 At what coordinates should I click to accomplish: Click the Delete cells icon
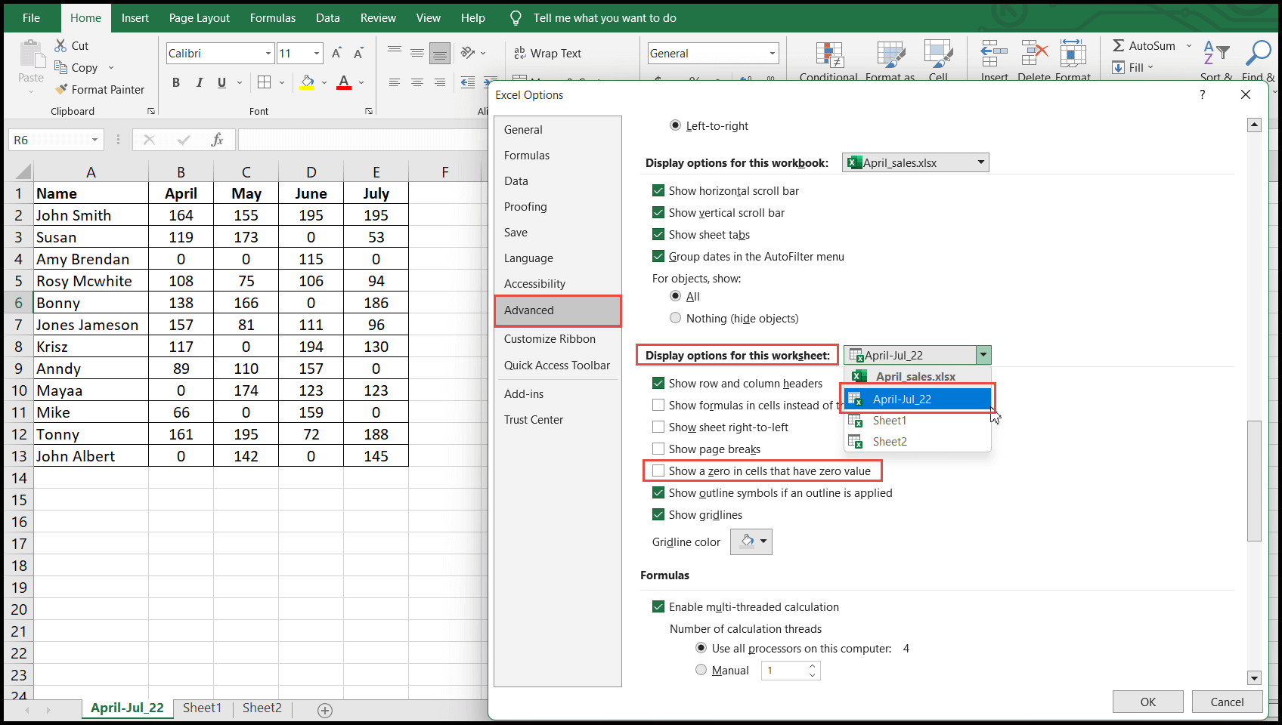pos(1034,54)
